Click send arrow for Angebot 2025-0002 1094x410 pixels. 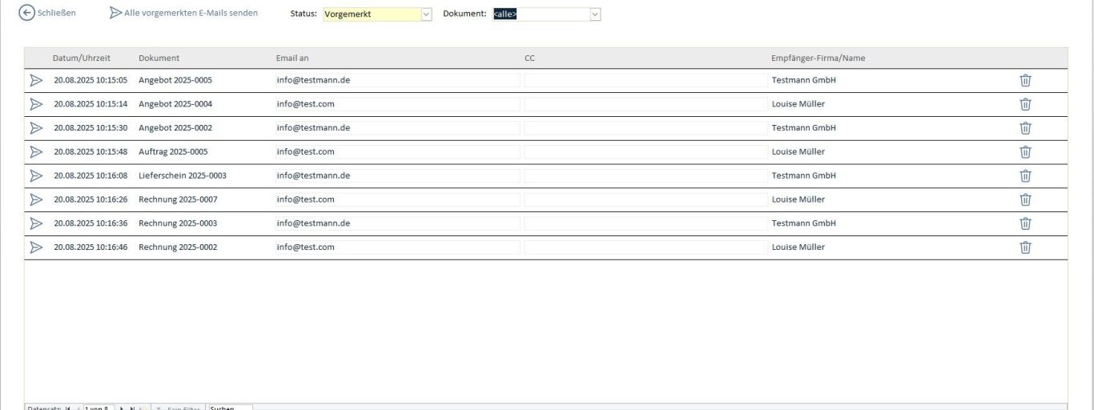tap(36, 128)
